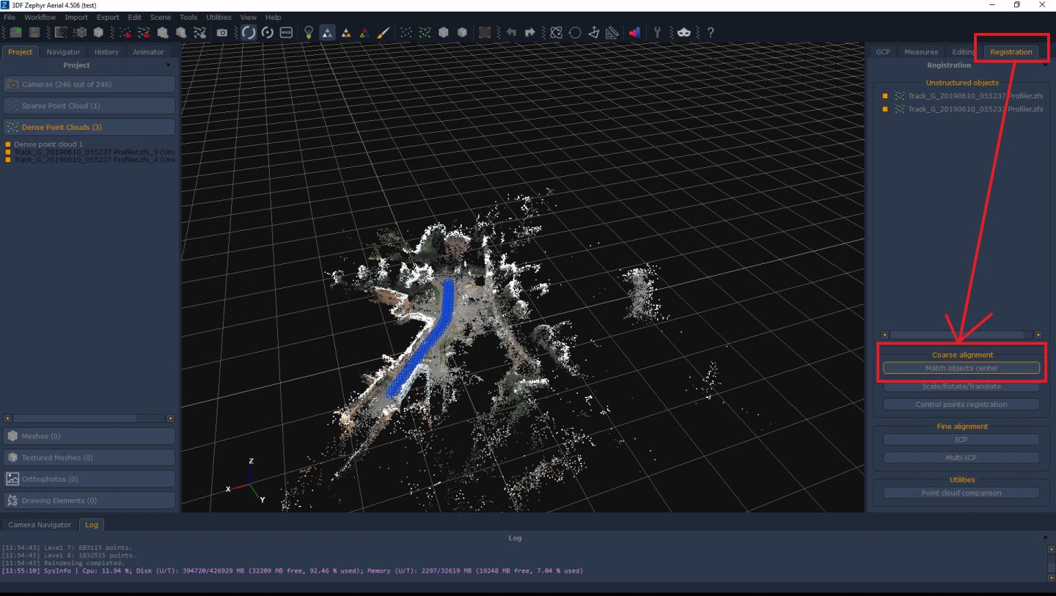Expand the Orthophotos (0) section
The height and width of the screenshot is (596, 1056).
click(x=89, y=479)
